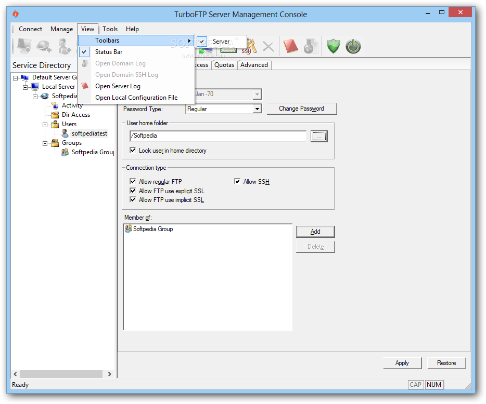
Task: Open the Manage menu
Action: [x=62, y=29]
